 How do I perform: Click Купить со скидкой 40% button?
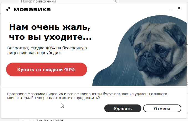47,69
